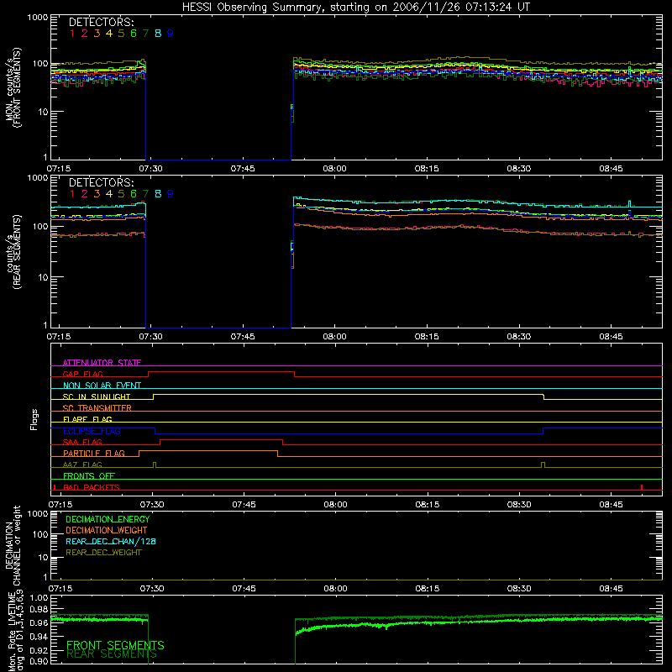672x672 pixels.
Task: Select olive detector 5 in front segments legend
Action: (121, 34)
